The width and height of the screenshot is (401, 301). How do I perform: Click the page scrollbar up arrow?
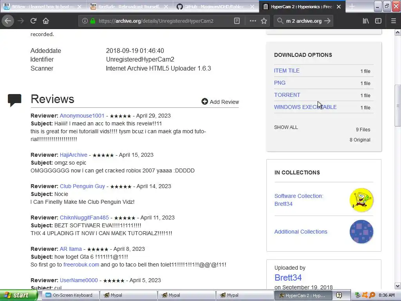[x=397, y=32]
